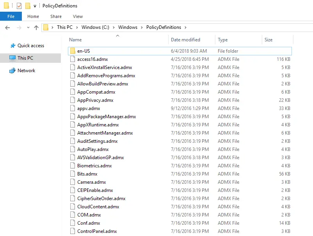
Task: Select AllowBuildPreview.admx file icon
Action: pyautogui.click(x=73, y=84)
